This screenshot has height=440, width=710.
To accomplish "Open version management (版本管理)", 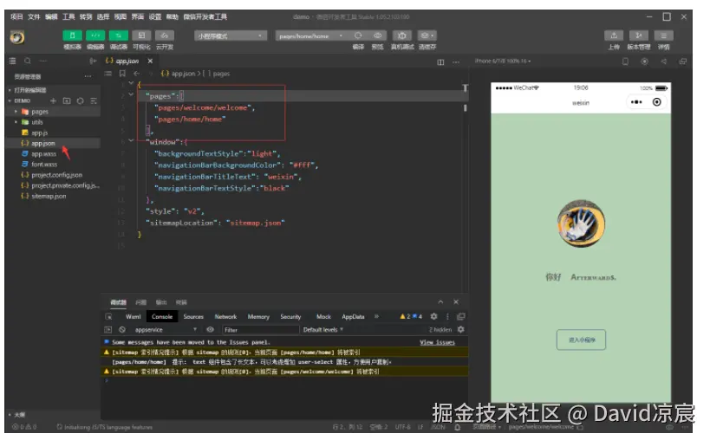I will (x=638, y=36).
